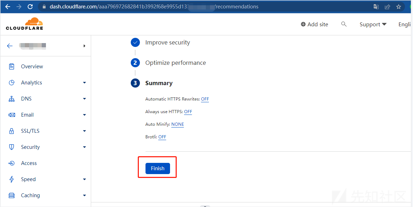The height and width of the screenshot is (207, 413).
Task: Go to Optimize performance step
Action: [175, 63]
